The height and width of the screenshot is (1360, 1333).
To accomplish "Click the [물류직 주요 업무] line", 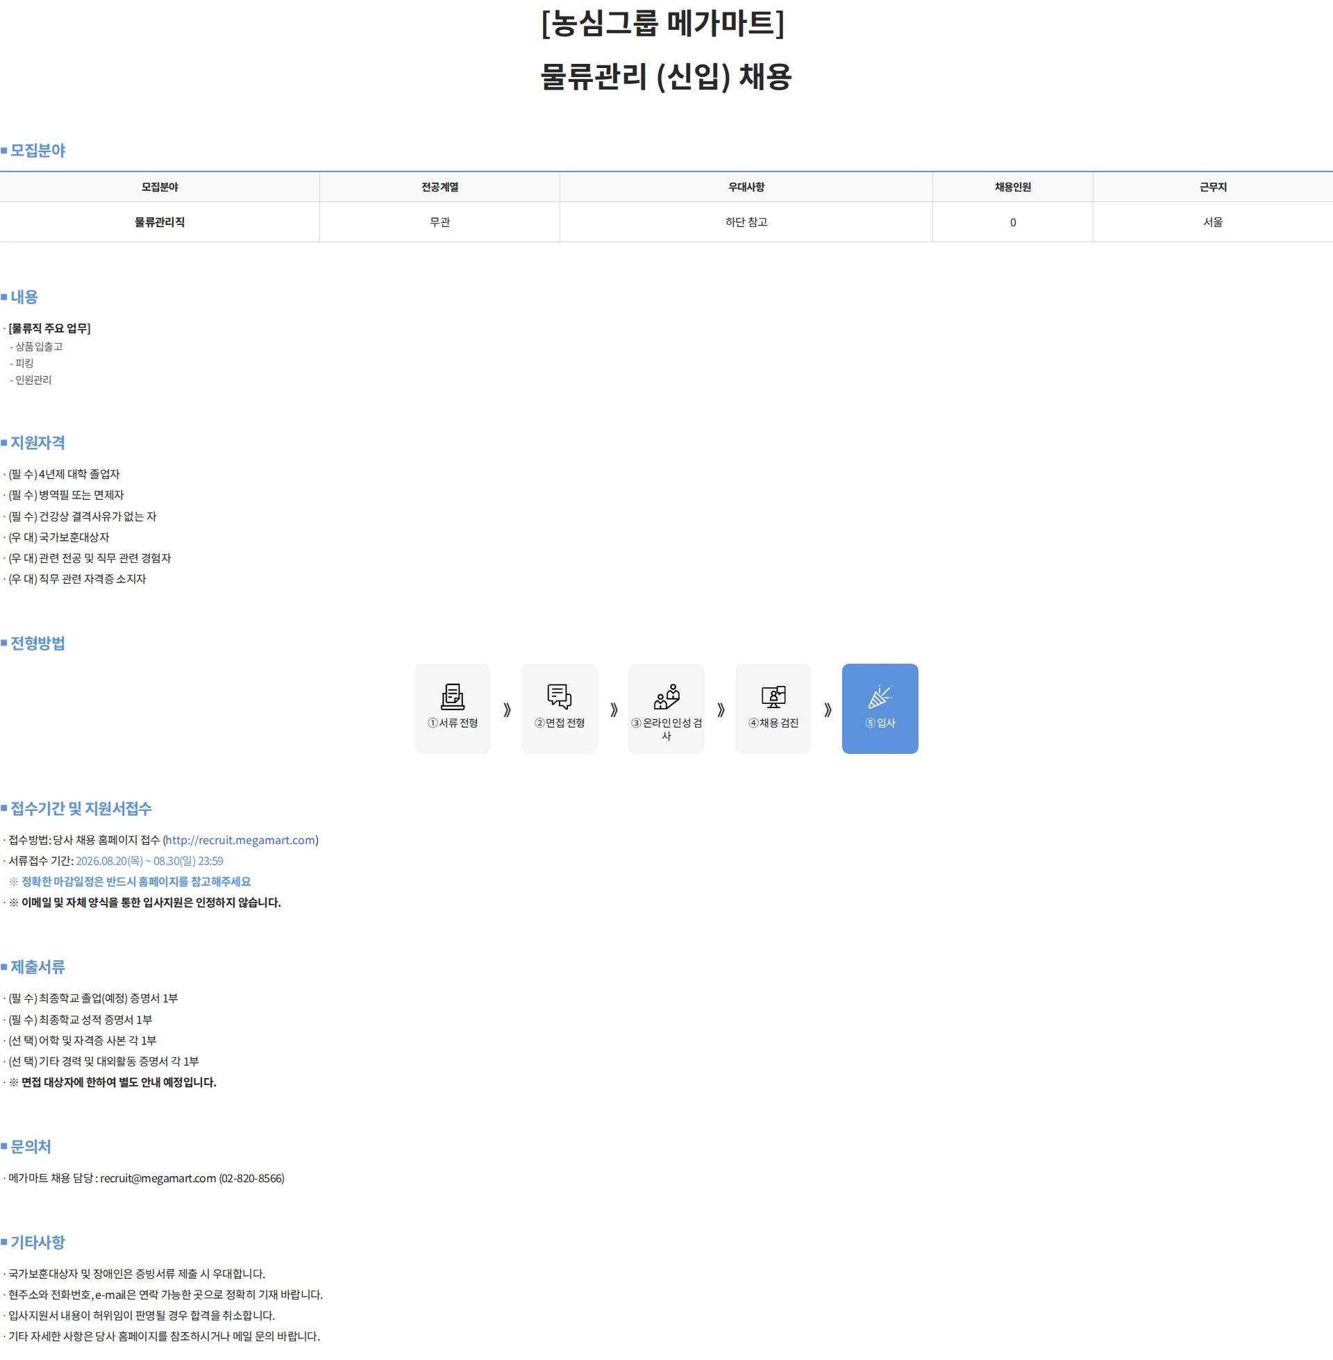I will pyautogui.click(x=49, y=328).
